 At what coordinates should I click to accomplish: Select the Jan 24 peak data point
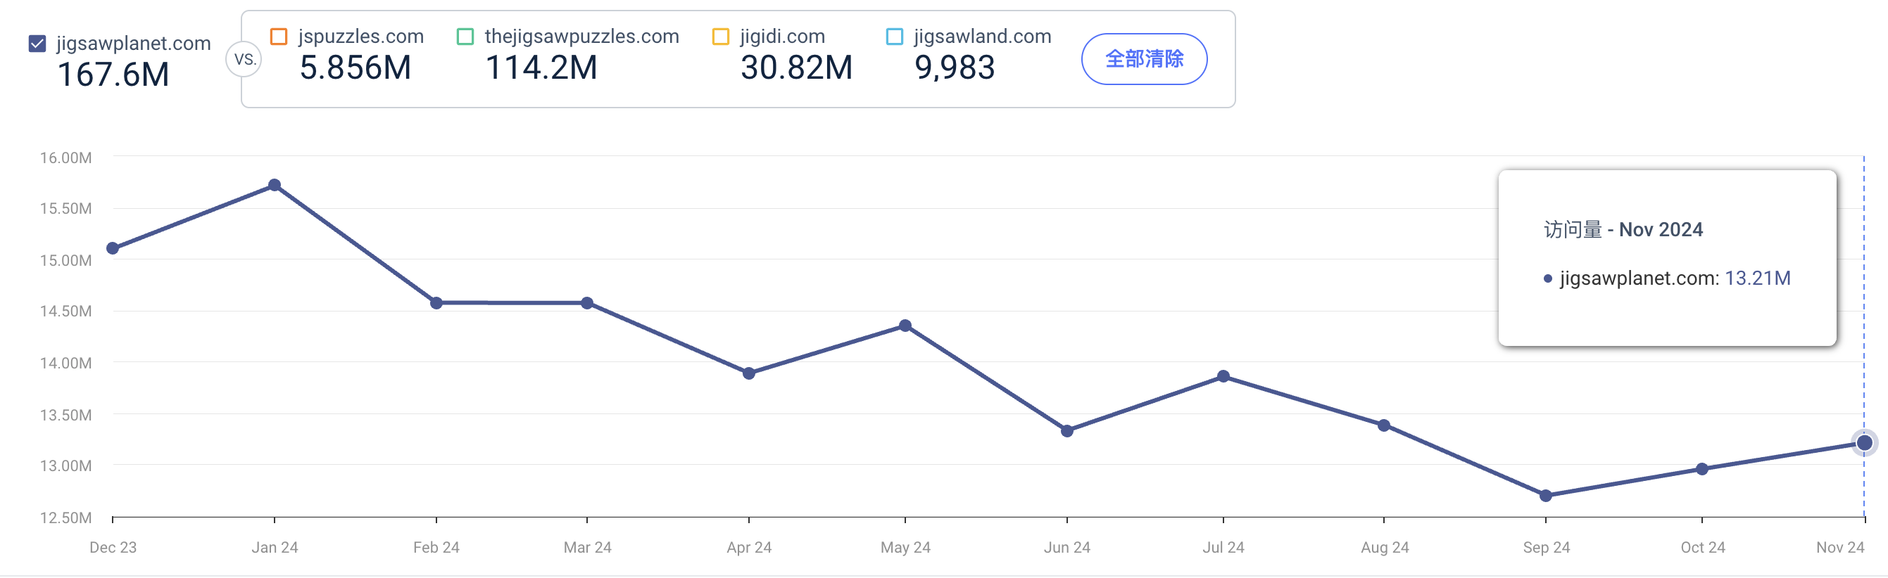[275, 186]
